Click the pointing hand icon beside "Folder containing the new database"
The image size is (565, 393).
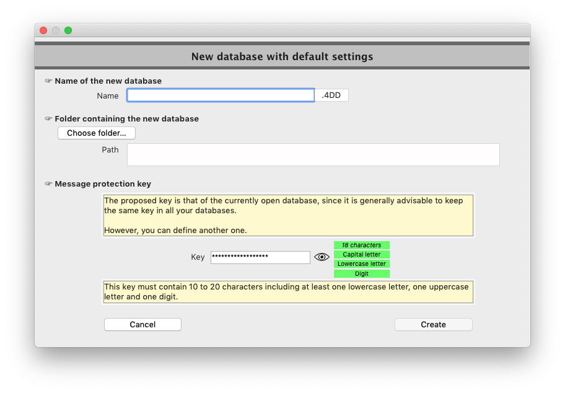click(49, 118)
